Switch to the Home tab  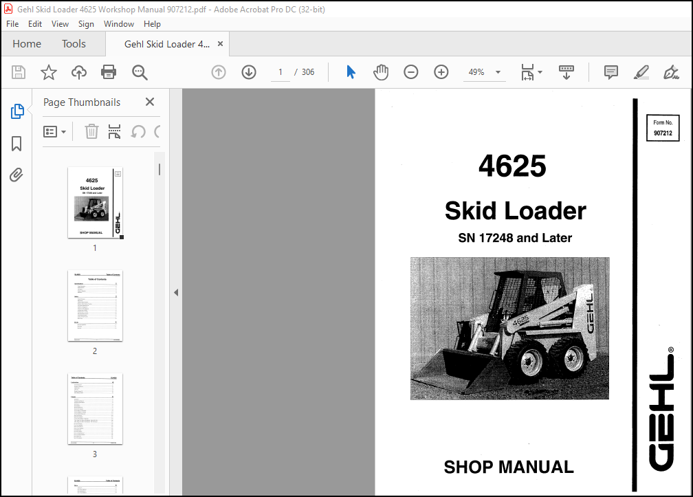[27, 44]
